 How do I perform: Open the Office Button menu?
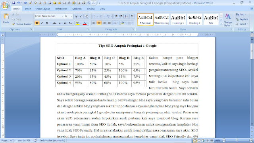[x=5, y=5]
